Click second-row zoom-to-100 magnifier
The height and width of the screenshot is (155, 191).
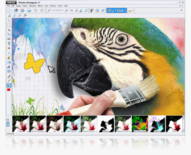[9, 15]
